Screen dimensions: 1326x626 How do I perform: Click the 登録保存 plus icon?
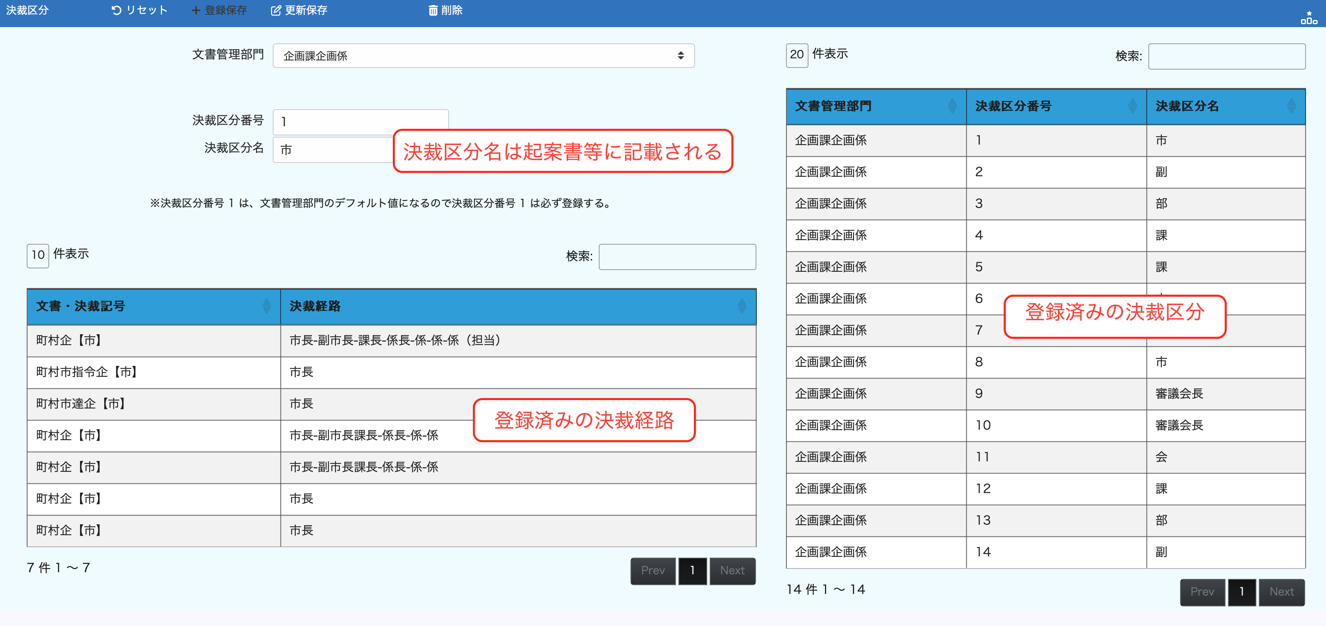[x=196, y=10]
